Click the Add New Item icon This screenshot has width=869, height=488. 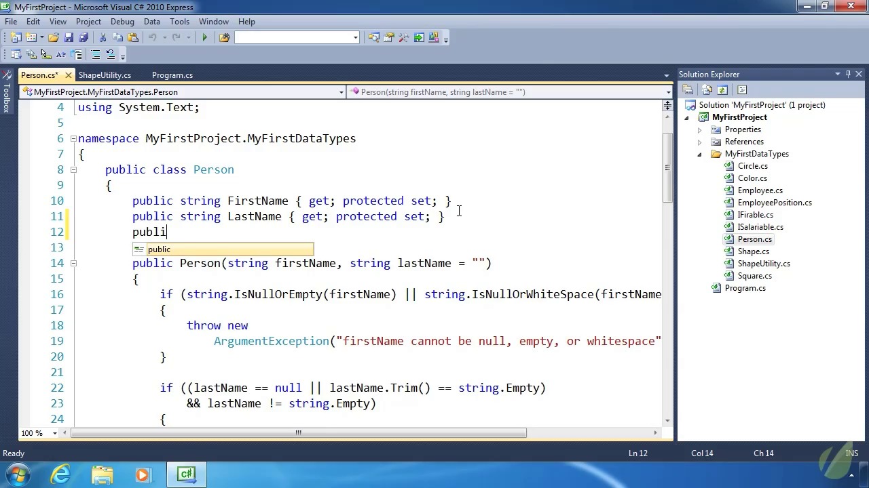pyautogui.click(x=31, y=38)
